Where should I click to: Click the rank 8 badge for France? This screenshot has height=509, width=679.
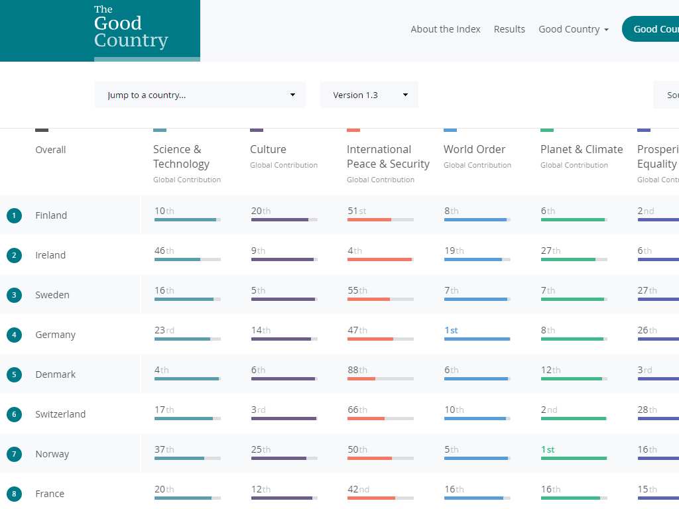tap(15, 494)
